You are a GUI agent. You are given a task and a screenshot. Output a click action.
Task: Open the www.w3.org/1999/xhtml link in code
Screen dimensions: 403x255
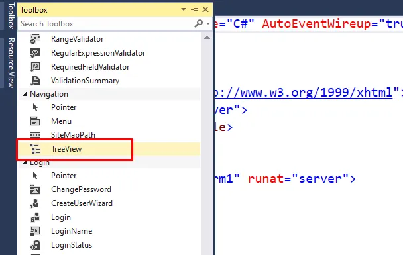304,93
